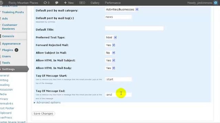Go to Customer Reviews in sidebar
Viewport: 220px width, 123px height.
10,27
